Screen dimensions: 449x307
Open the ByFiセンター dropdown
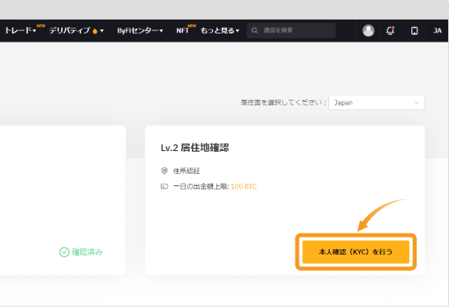[140, 31]
